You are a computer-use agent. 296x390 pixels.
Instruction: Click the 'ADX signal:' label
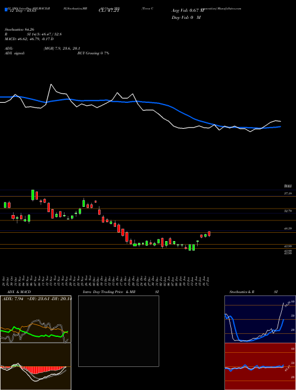[15, 53]
